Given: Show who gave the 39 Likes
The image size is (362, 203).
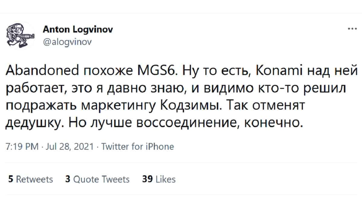Looking at the screenshot, I should click(159, 180).
